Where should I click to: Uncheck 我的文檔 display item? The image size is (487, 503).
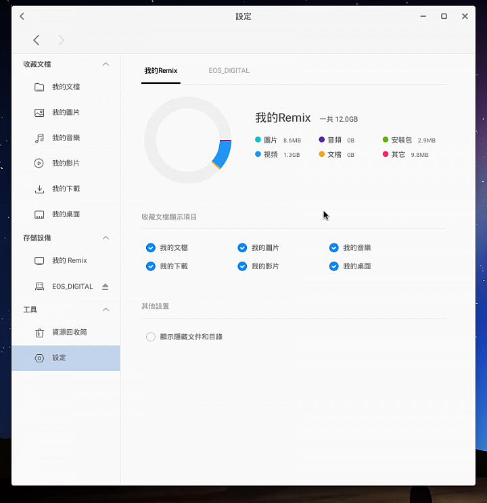coord(151,247)
